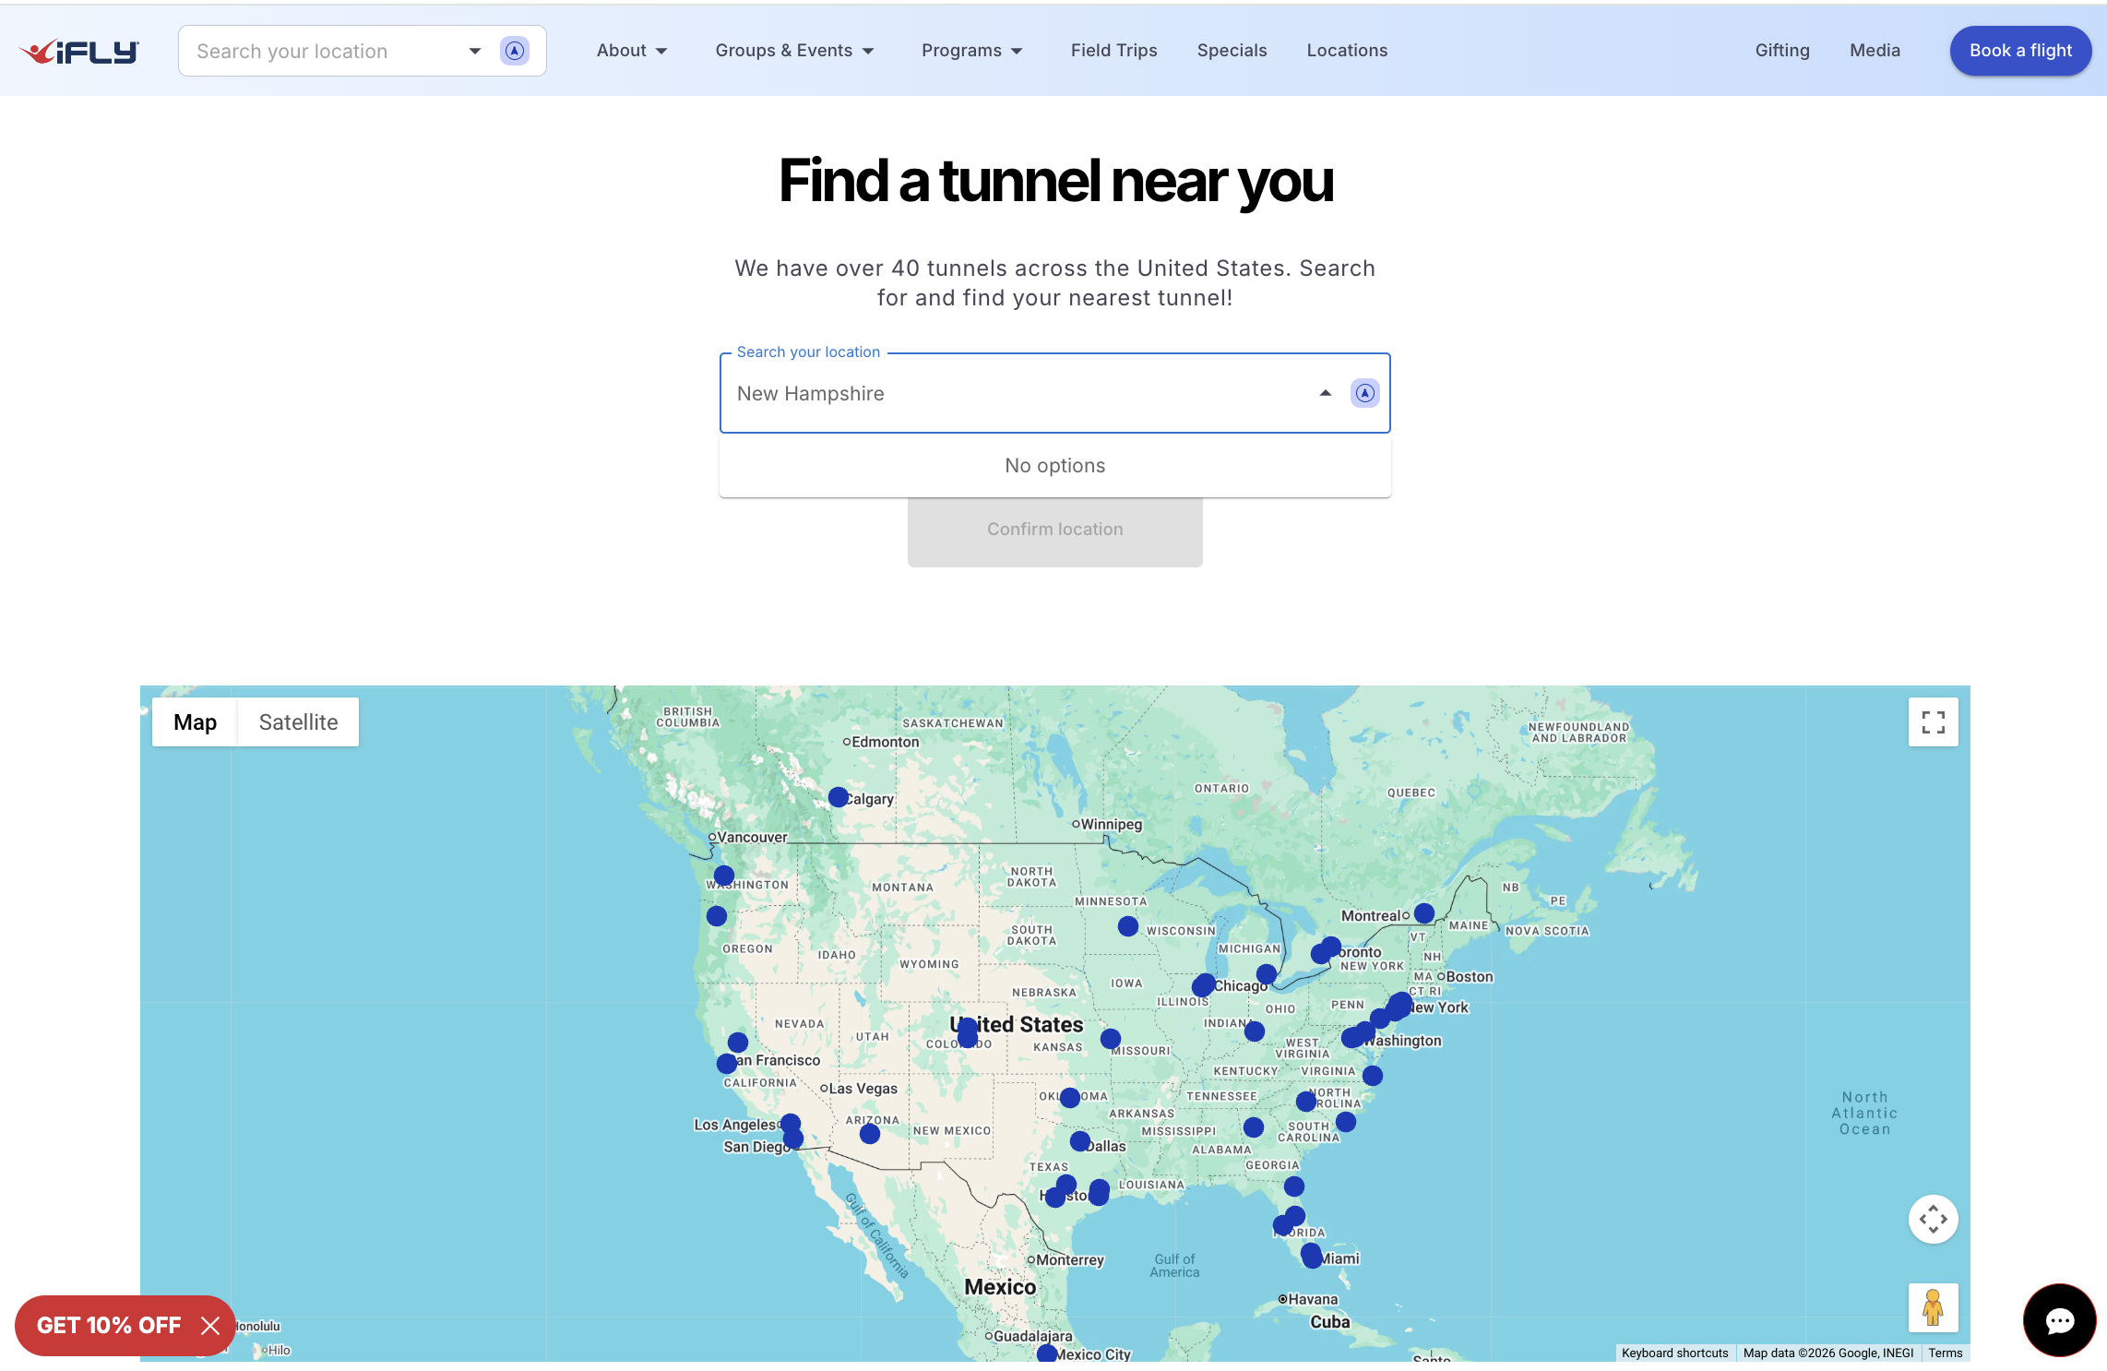Open header location search dropdown arrow
The image size is (2107, 1371).
pyautogui.click(x=475, y=51)
